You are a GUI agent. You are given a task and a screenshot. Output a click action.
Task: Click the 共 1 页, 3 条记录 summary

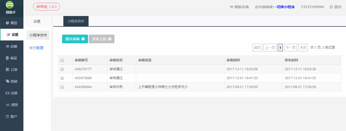pos(323,47)
